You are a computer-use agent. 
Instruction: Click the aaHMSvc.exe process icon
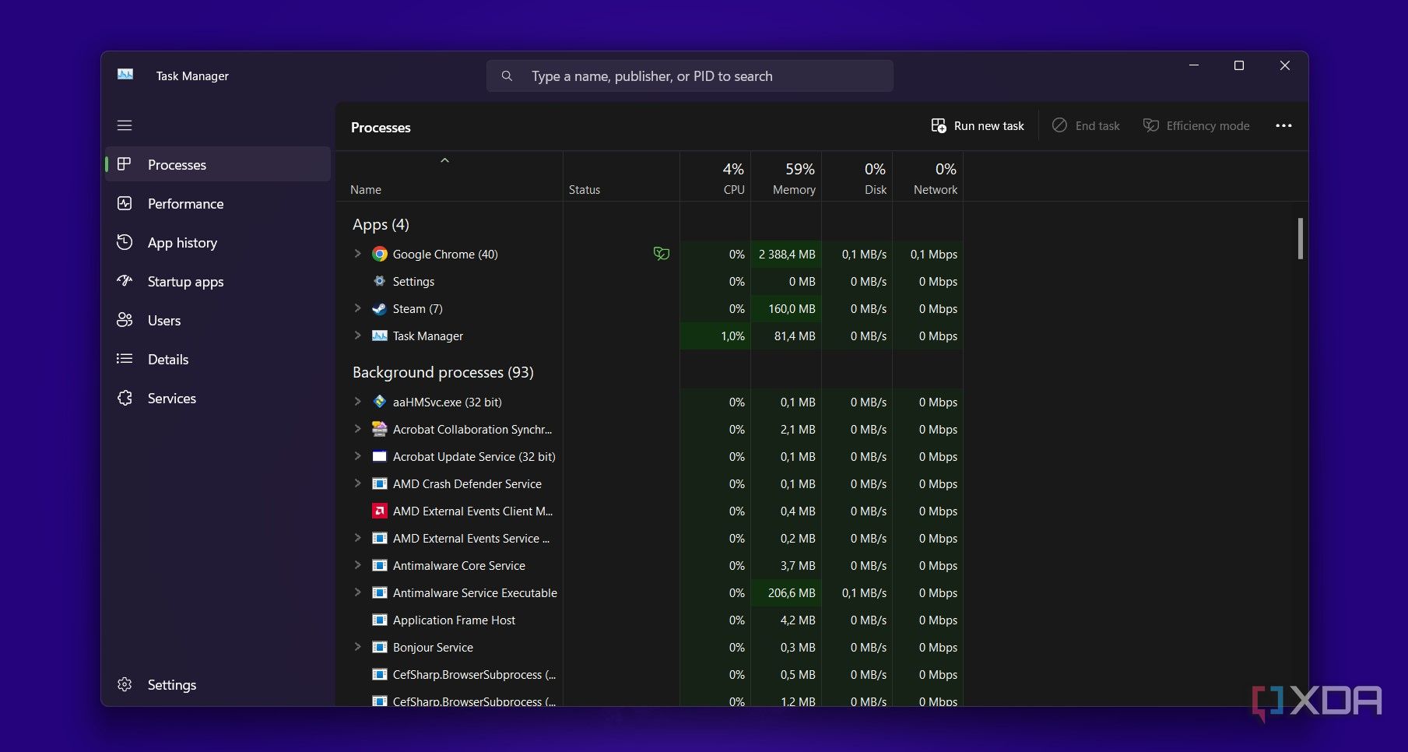380,402
